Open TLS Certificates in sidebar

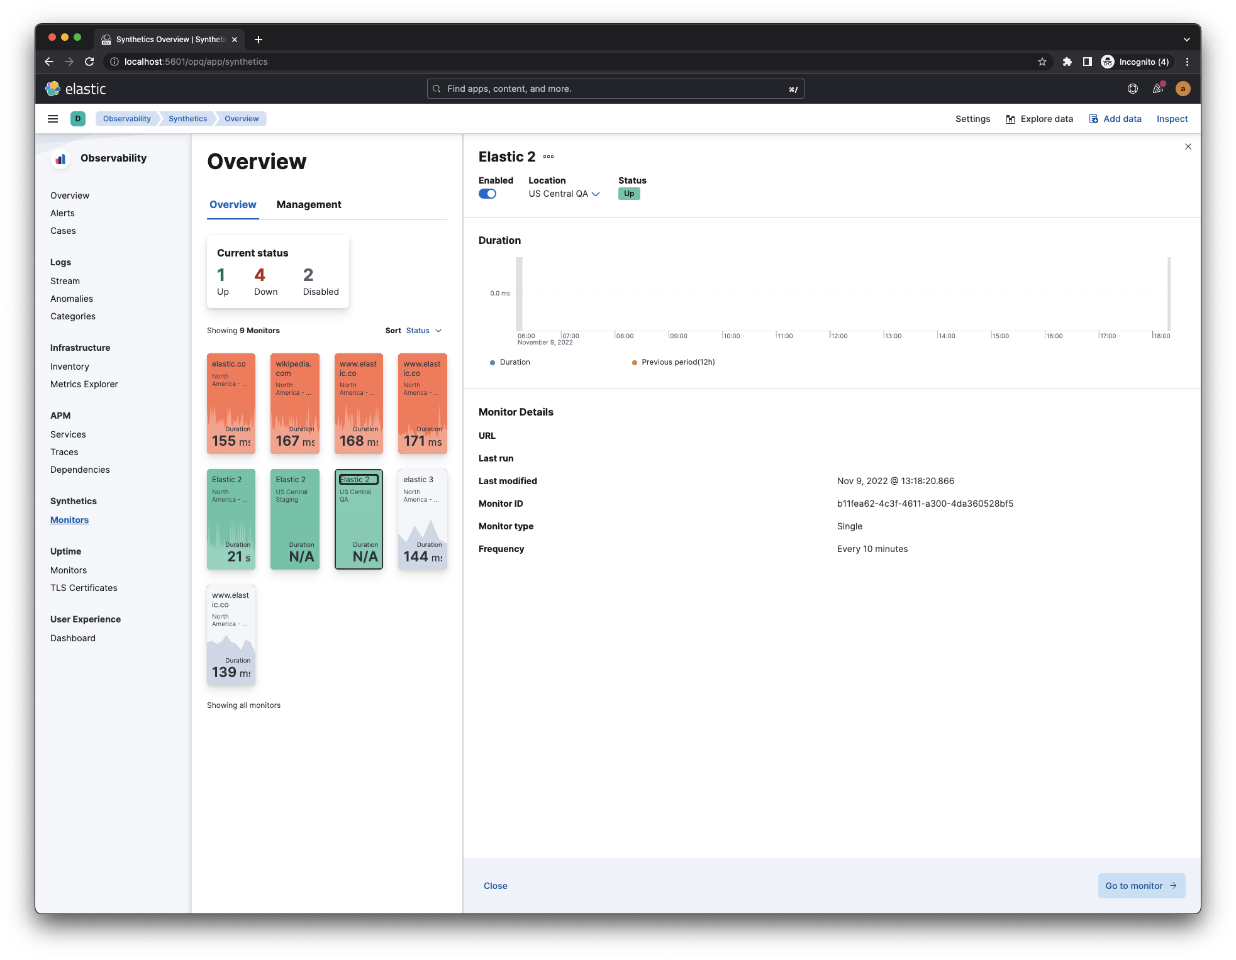(x=84, y=588)
